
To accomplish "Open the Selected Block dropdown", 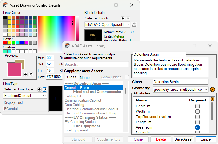I will pos(107,24).
